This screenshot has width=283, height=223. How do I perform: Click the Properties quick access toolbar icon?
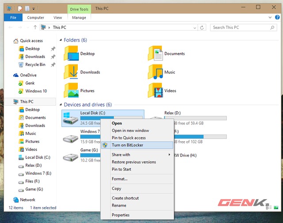pos(20,8)
